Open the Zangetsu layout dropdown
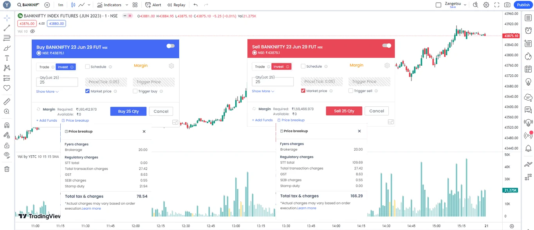The width and height of the screenshot is (534, 230). (x=465, y=5)
